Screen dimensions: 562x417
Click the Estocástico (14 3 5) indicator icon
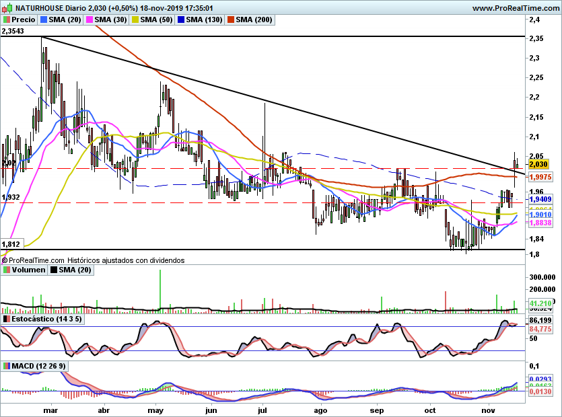(7, 318)
